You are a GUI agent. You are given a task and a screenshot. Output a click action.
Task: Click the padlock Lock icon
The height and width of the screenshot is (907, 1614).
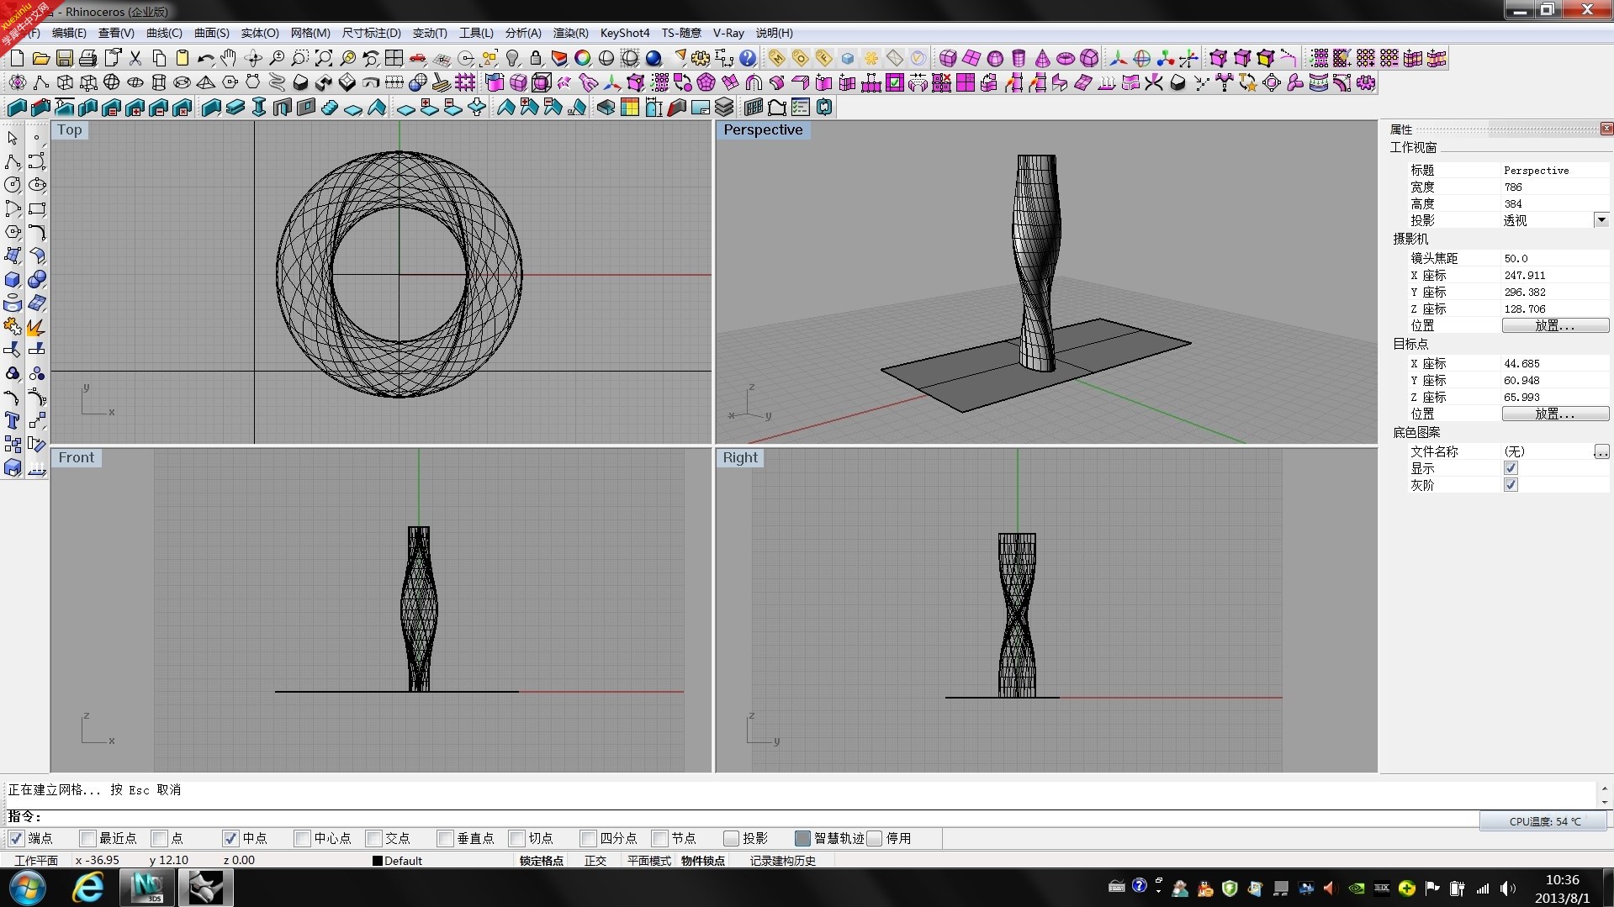click(536, 58)
